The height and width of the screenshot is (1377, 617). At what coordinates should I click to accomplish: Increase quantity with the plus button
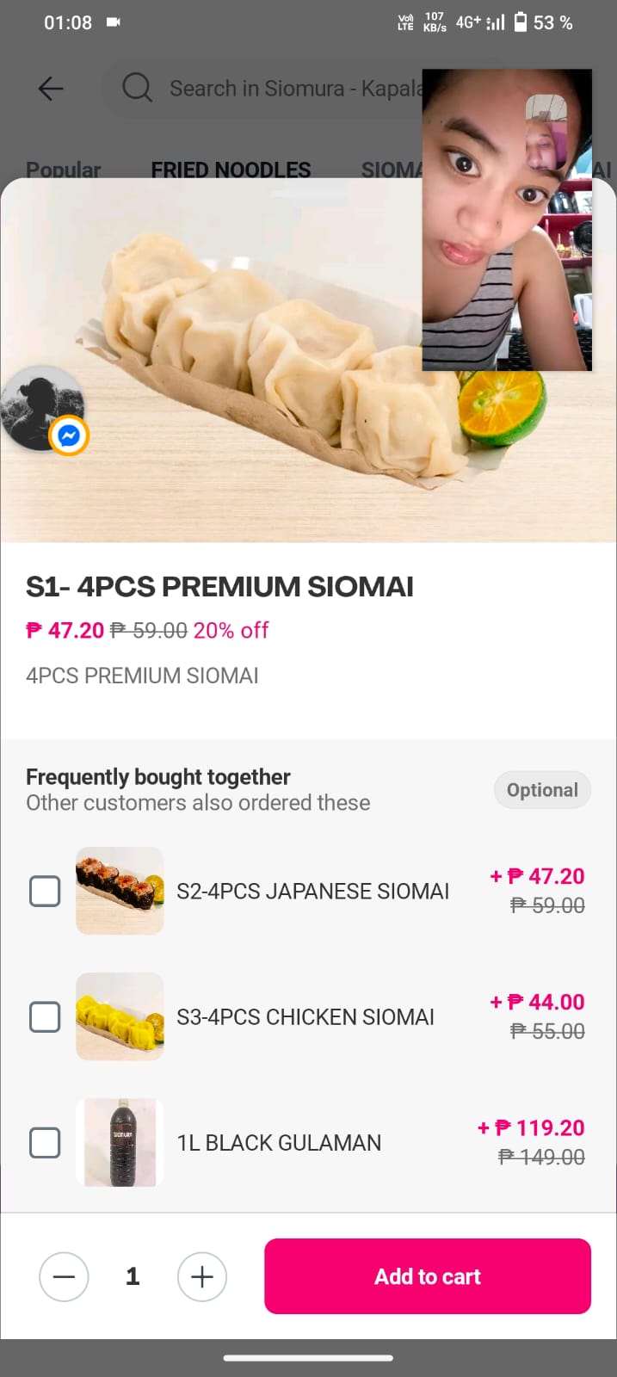[202, 1276]
